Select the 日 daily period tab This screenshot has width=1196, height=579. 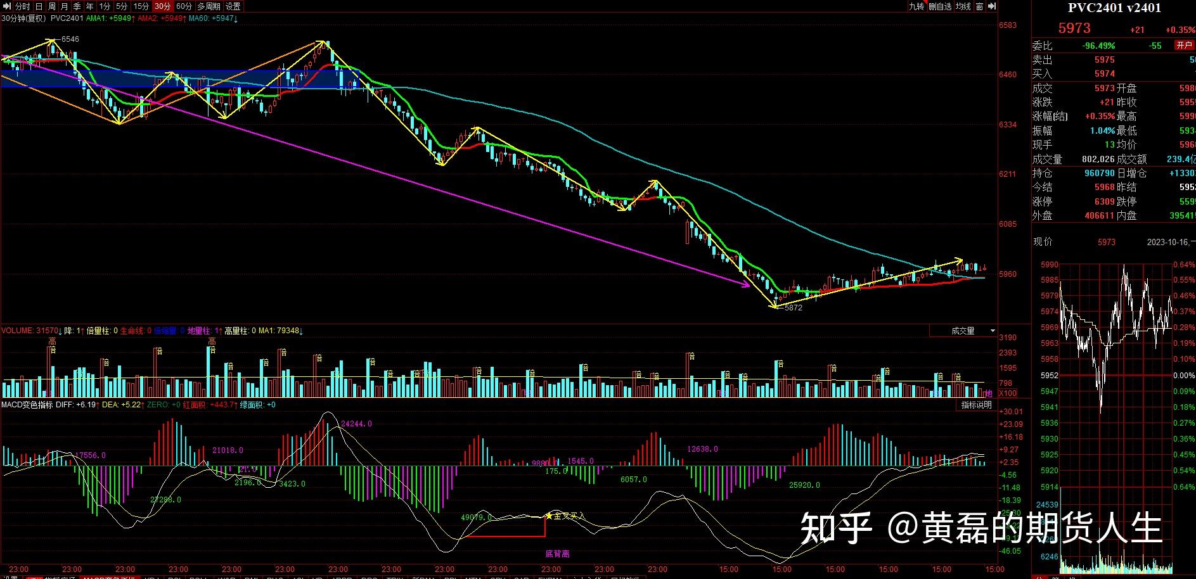point(39,6)
